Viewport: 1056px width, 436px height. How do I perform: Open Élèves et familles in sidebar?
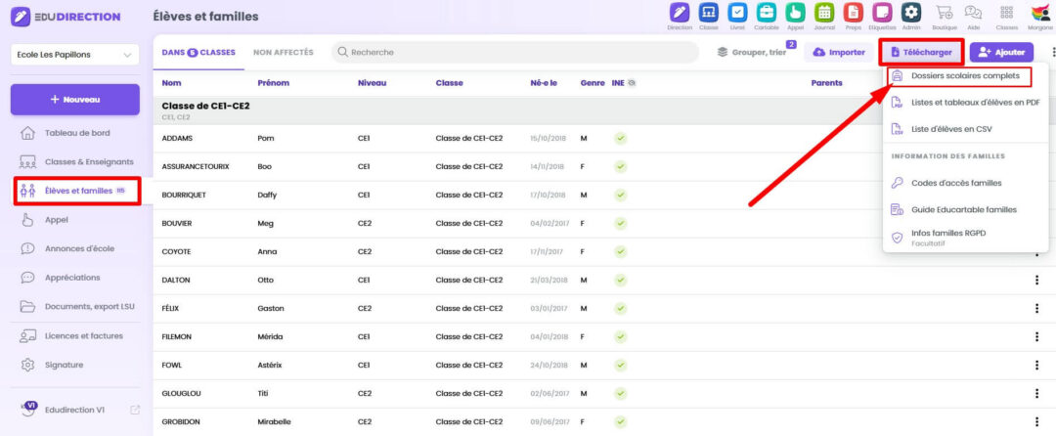77,191
